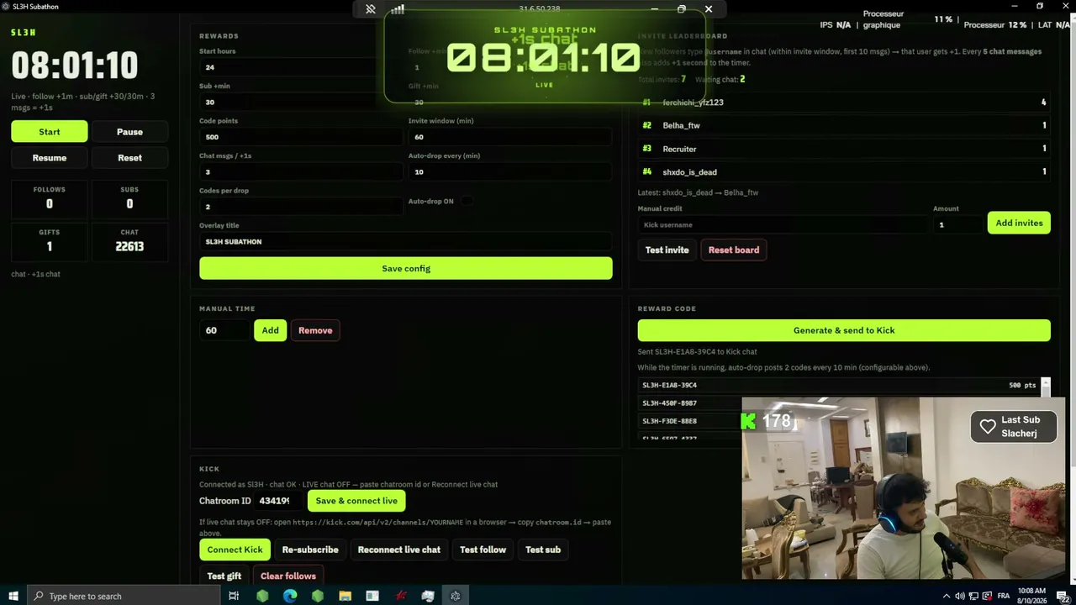The width and height of the screenshot is (1076, 605).
Task: Click the Connect Kick button
Action: [x=235, y=550]
